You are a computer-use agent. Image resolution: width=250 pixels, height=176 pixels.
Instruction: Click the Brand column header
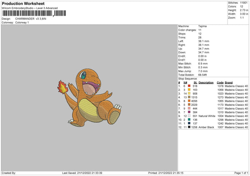coord(229,82)
